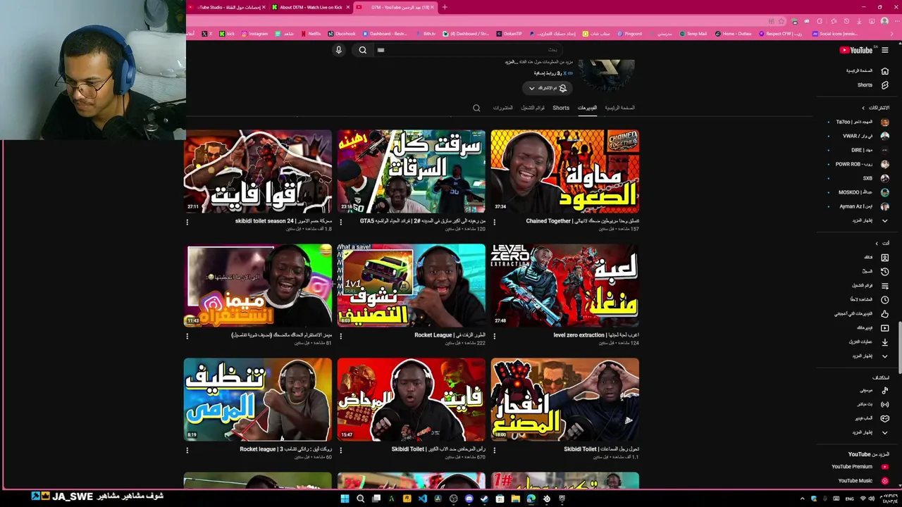Open the Temp Mail bookmark
Image resolution: width=902 pixels, height=507 pixels.
click(693, 34)
